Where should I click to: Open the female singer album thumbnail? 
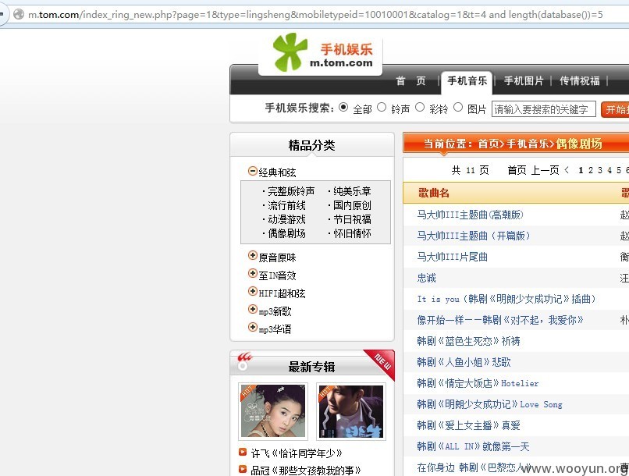pos(273,411)
